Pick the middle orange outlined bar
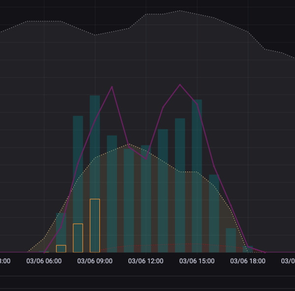The width and height of the screenshot is (295, 291). [x=78, y=238]
